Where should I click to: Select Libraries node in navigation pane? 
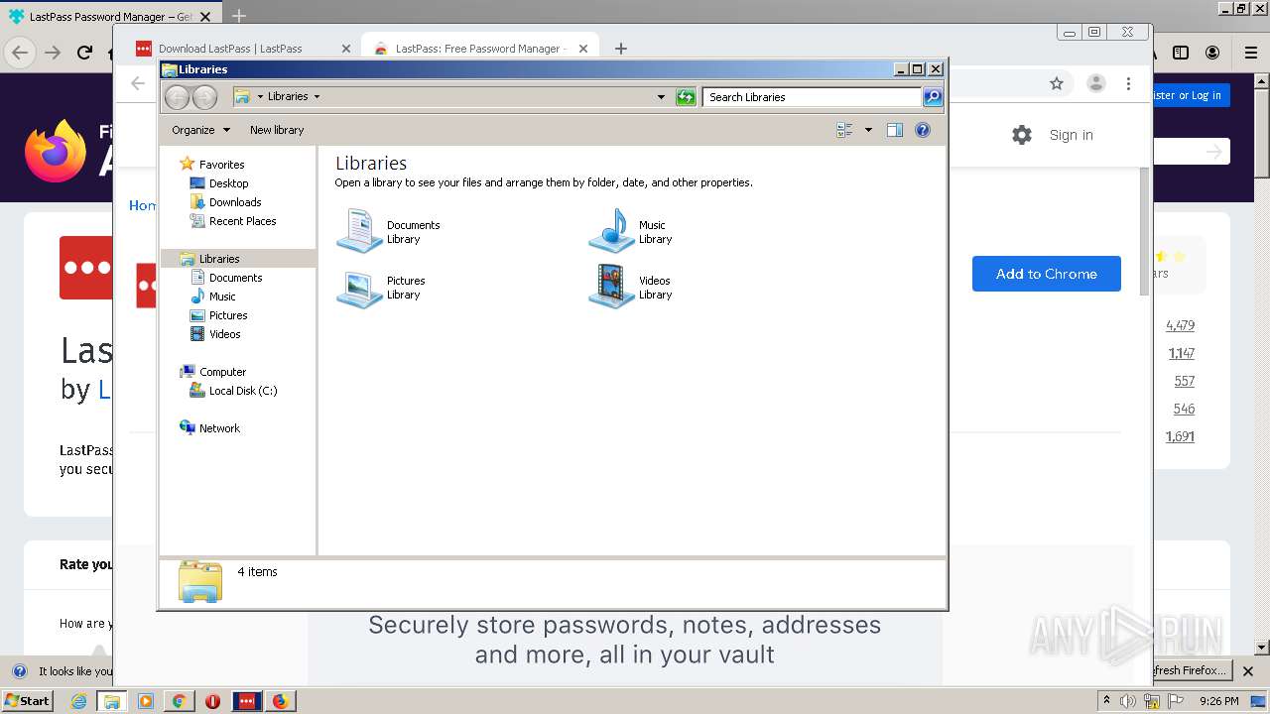tap(218, 259)
